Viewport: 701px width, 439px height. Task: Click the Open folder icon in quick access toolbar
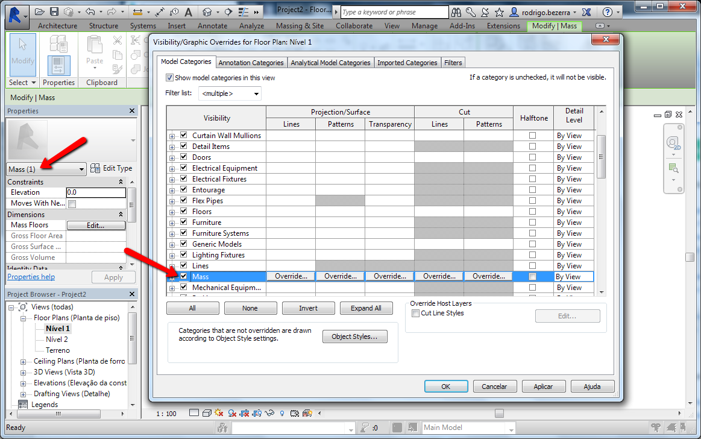40,12
